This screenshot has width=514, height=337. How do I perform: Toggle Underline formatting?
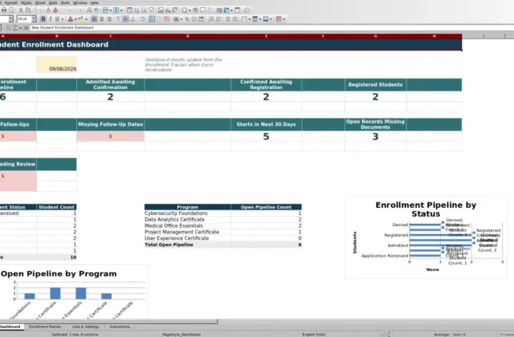click(57, 19)
